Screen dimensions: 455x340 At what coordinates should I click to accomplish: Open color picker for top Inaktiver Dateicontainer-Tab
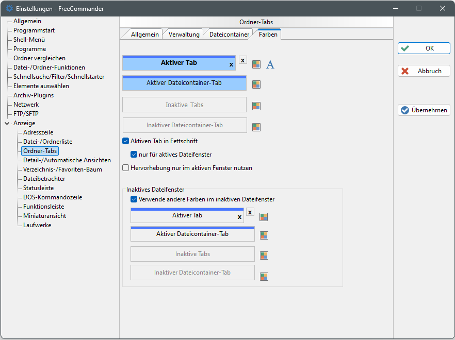pyautogui.click(x=256, y=127)
